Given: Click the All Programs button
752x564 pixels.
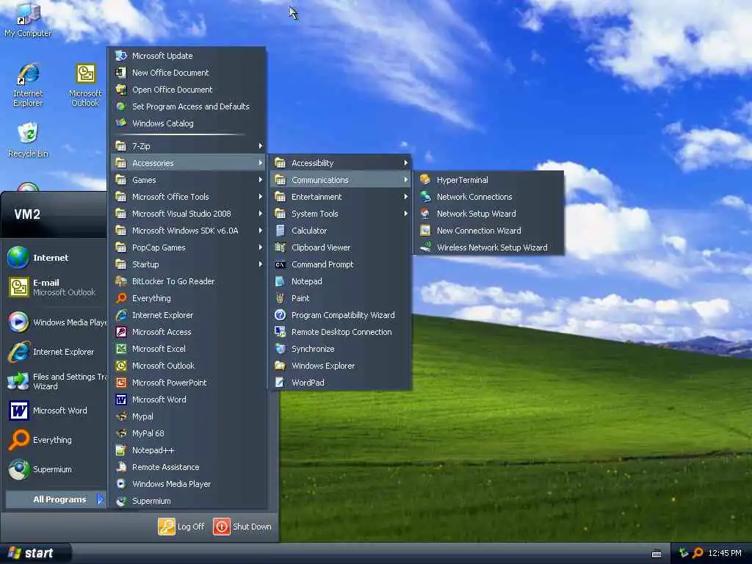Looking at the screenshot, I should (56, 499).
